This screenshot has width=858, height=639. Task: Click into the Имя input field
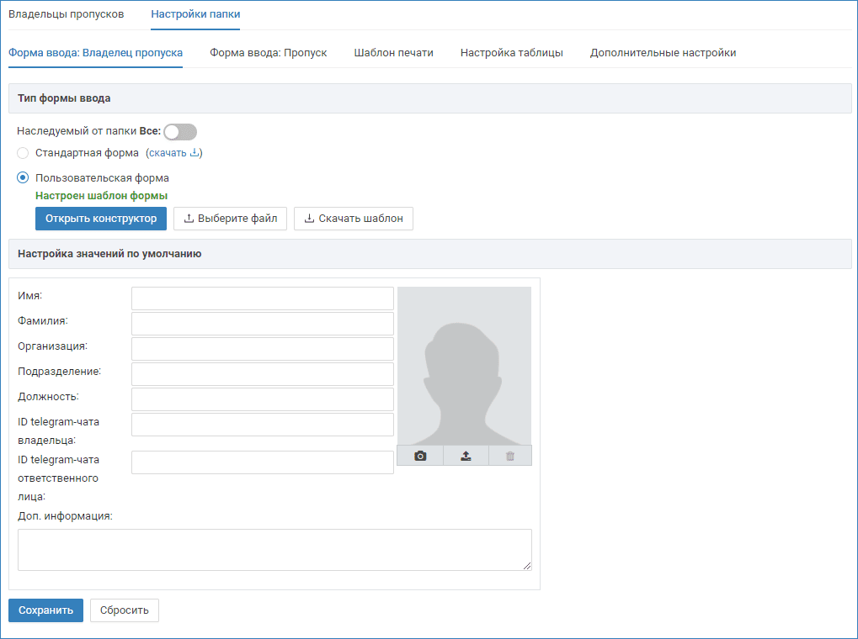tap(262, 298)
